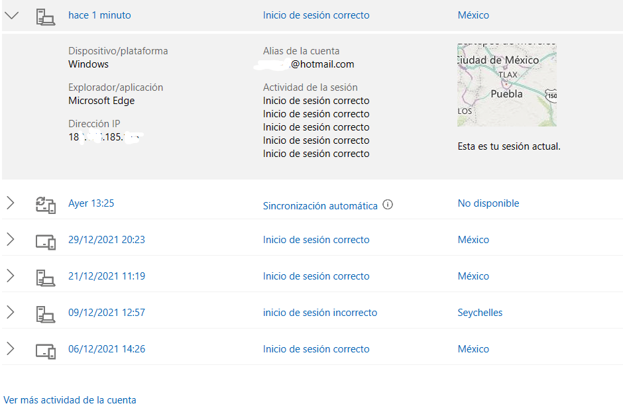This screenshot has width=623, height=418.
Task: Click the '@hotmail.com' account alias
Action: (x=323, y=64)
